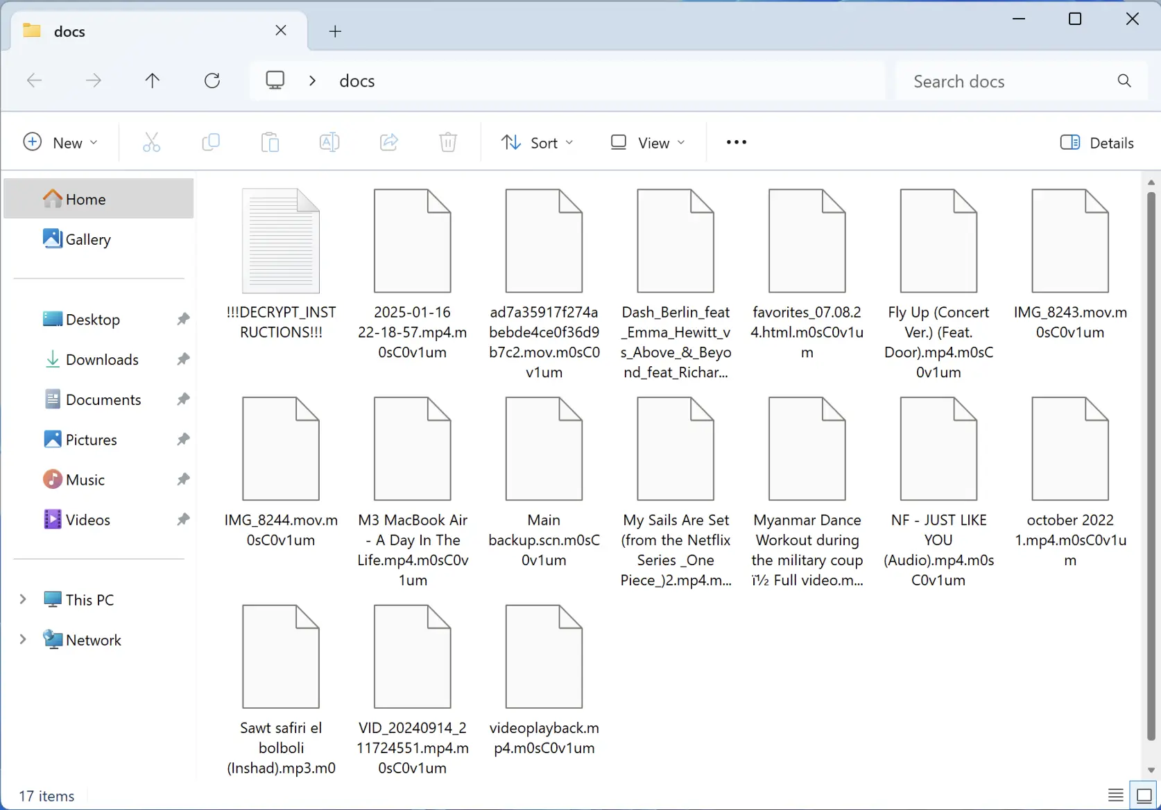Viewport: 1161px width, 810px height.
Task: Click the Cut icon in the toolbar
Action: [152, 142]
